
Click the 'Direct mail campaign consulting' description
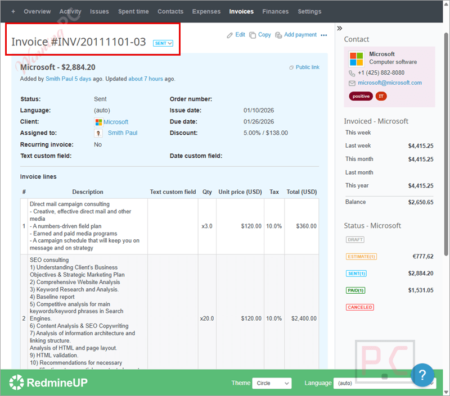[x=70, y=204]
